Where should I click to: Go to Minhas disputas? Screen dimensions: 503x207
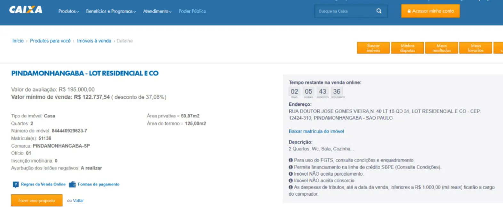click(x=407, y=48)
